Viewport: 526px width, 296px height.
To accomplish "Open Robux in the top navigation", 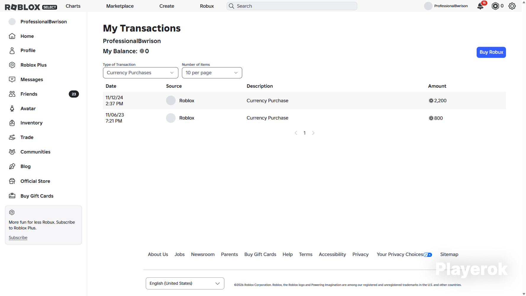I will [x=207, y=6].
